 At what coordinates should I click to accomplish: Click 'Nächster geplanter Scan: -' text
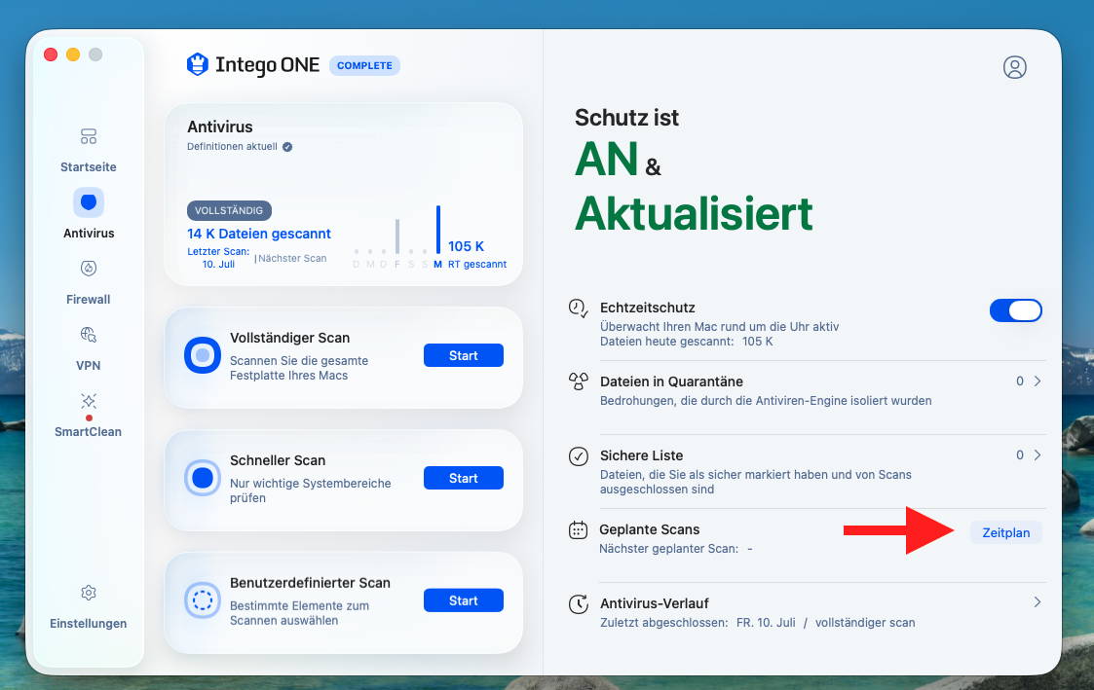pyautogui.click(x=675, y=549)
